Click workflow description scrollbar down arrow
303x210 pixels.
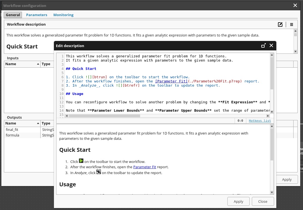[295, 51]
